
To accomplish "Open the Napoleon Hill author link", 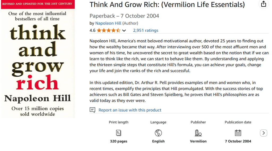I will coord(108,23).
